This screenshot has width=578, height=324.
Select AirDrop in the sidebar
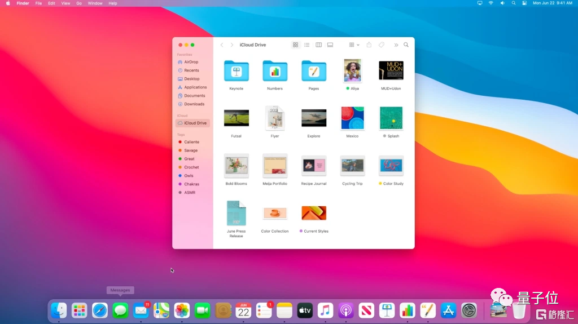coord(191,62)
